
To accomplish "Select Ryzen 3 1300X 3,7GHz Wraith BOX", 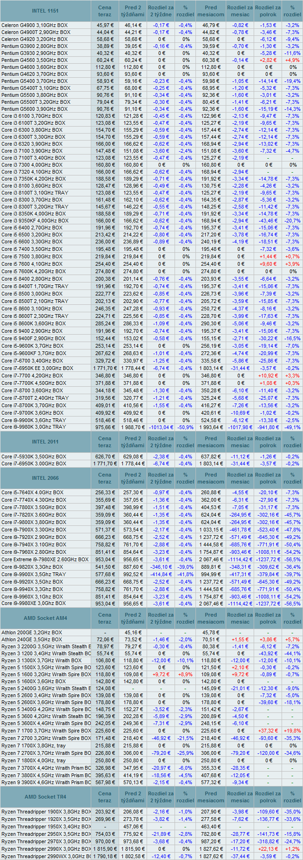I will pos(41,660).
